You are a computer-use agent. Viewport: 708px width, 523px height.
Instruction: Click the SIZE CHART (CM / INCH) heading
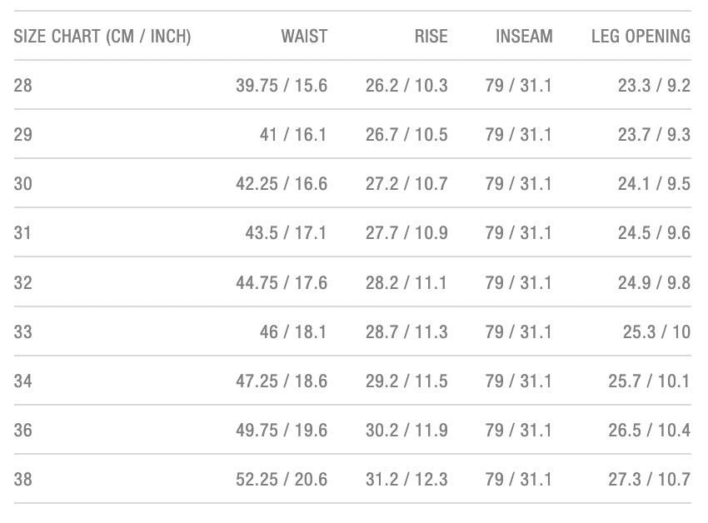click(102, 37)
